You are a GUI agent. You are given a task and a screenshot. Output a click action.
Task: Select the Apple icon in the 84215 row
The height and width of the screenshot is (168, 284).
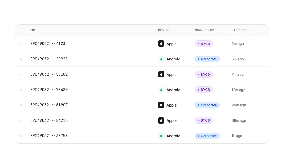click(161, 120)
